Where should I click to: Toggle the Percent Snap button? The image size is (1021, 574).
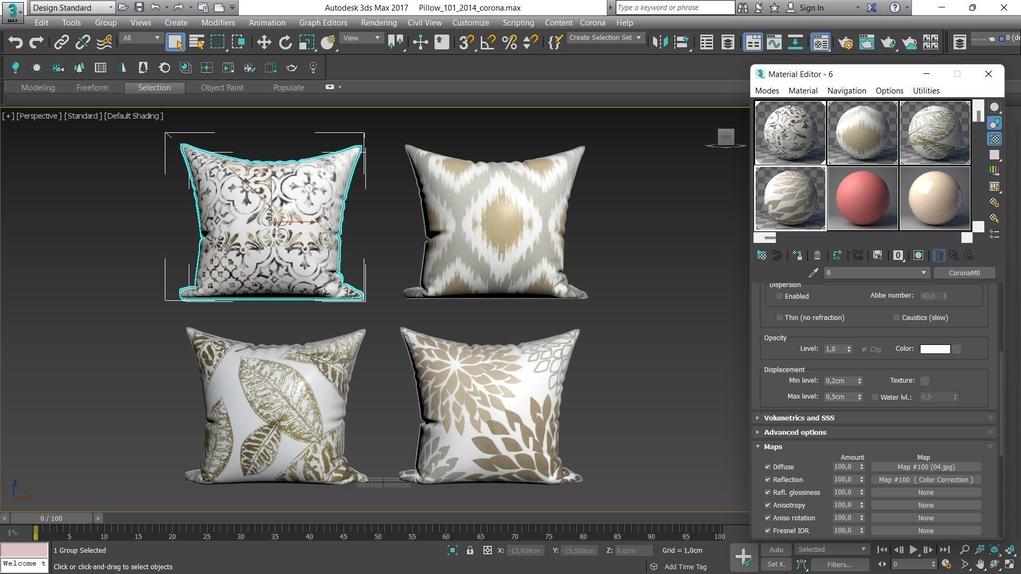(509, 42)
